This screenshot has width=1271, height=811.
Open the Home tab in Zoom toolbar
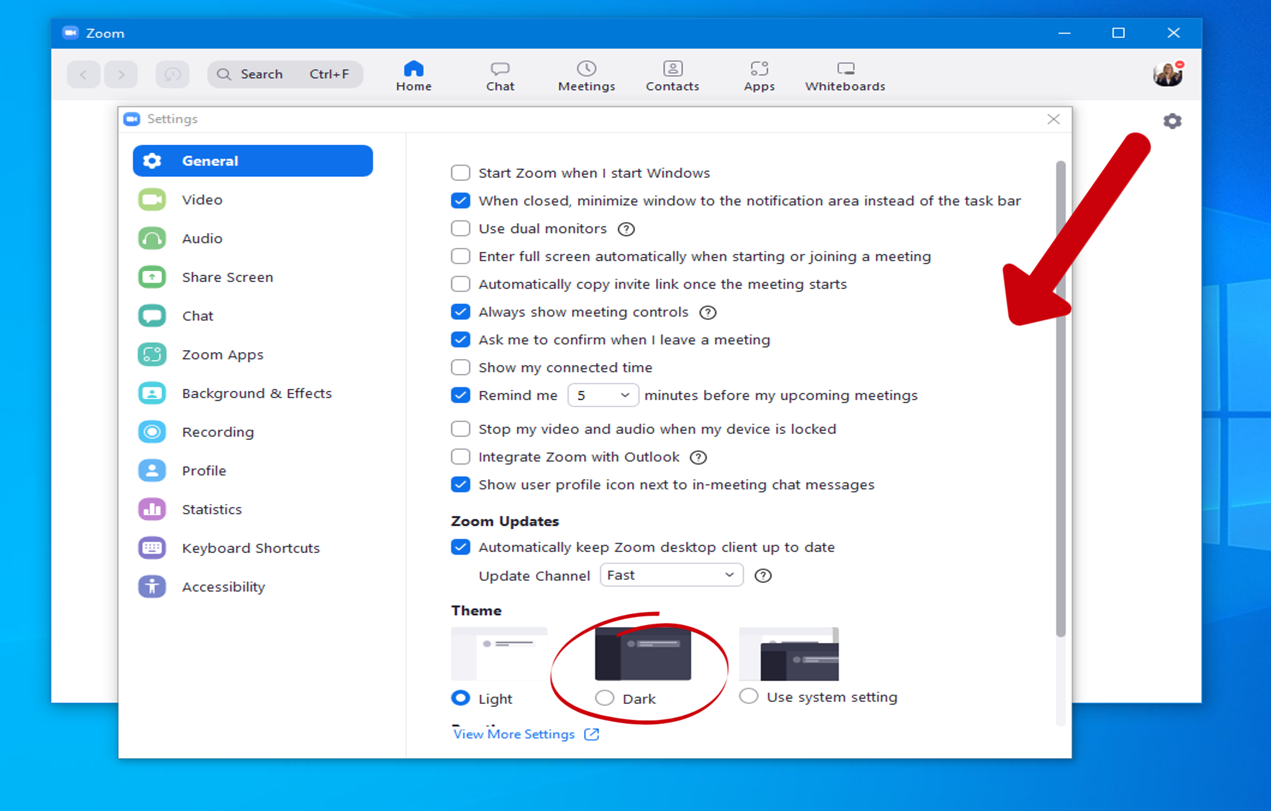coord(414,76)
